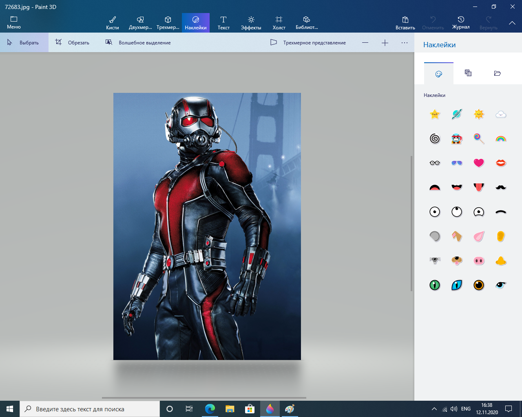
Task: Click the Ant-Man canvas image
Action: (x=207, y=226)
